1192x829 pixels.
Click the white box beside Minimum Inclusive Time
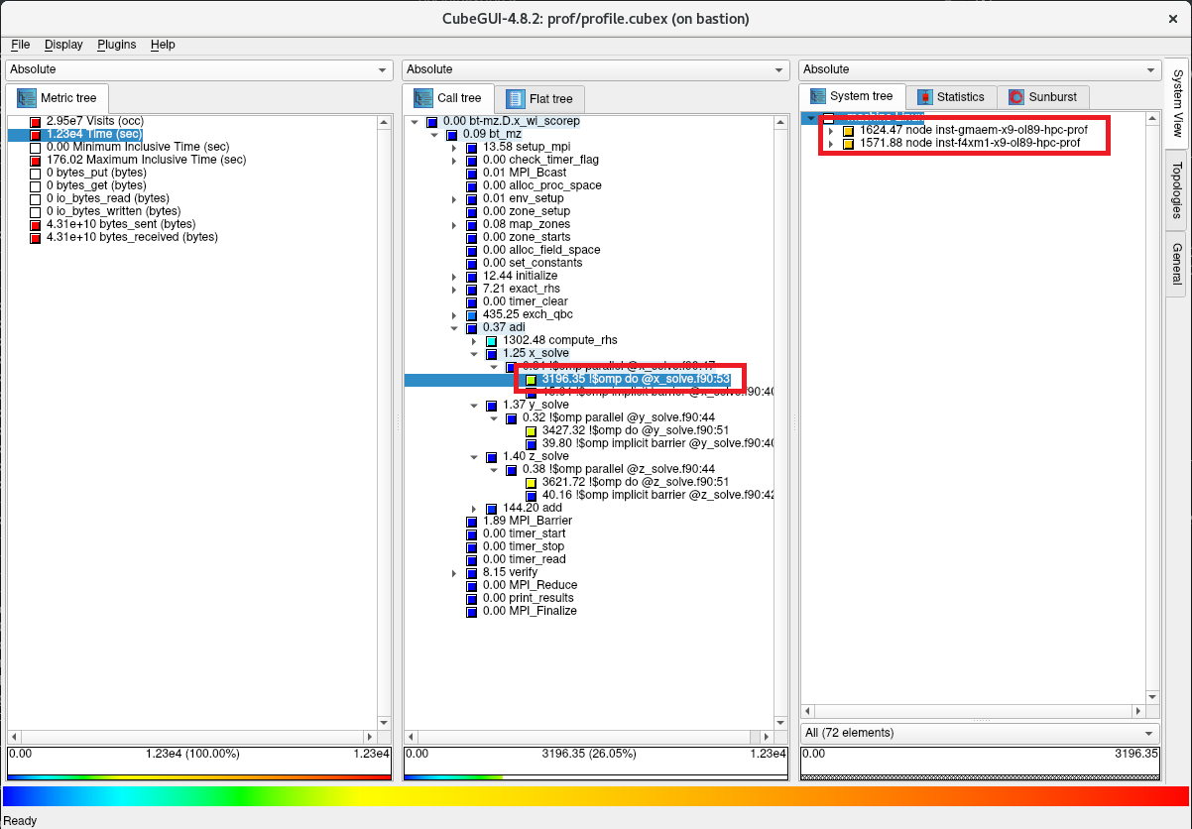tap(36, 148)
